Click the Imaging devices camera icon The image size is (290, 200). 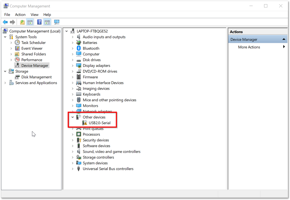coord(79,89)
